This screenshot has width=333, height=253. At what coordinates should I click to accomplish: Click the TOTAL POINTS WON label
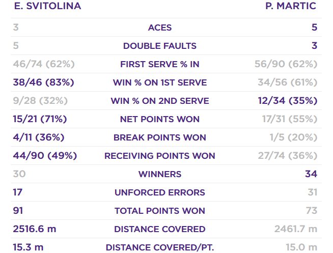(160, 211)
